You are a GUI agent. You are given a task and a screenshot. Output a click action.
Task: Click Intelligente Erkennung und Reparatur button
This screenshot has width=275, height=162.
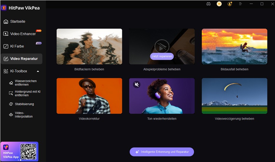162,152
